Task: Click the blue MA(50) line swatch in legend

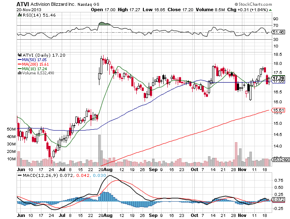Action: (x=19, y=60)
